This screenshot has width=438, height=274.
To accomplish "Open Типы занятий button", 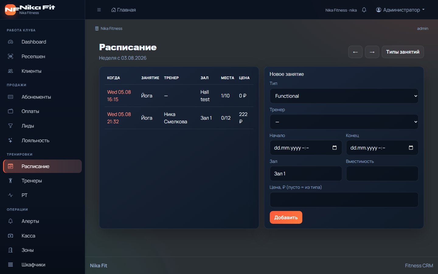I will pyautogui.click(x=403, y=52).
